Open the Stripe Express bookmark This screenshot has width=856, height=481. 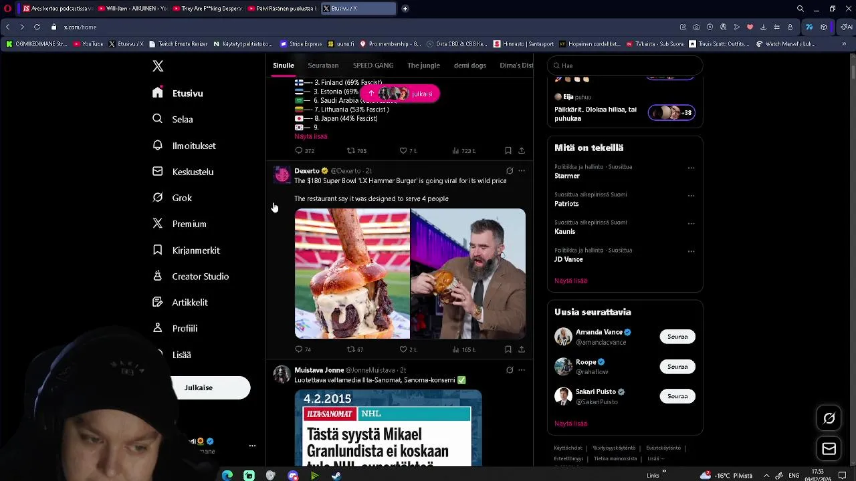coord(301,44)
